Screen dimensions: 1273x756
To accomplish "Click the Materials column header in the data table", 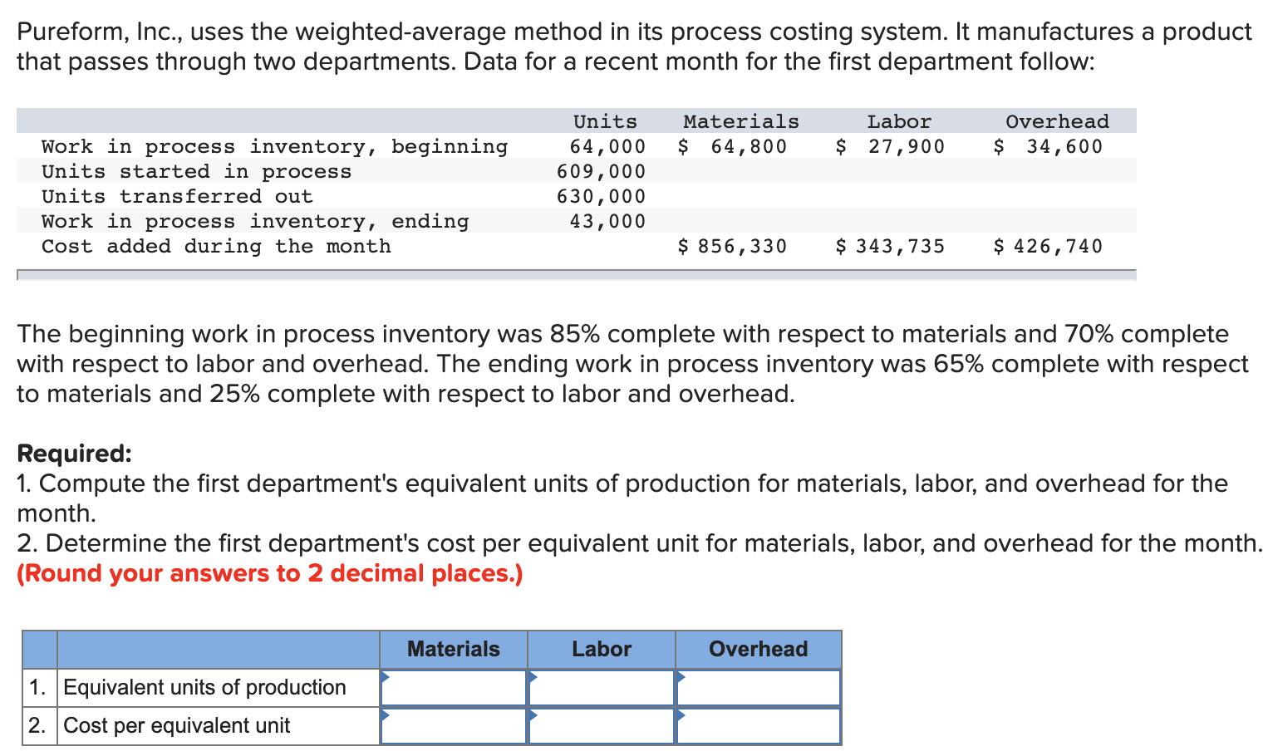I will point(740,120).
